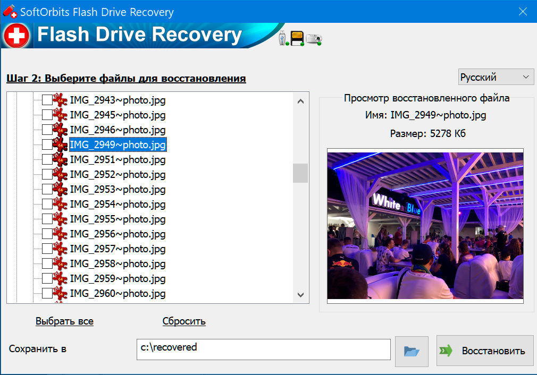537x375 pixels.
Task: Click the scrollbar down arrow in the file list
Action: tap(300, 295)
